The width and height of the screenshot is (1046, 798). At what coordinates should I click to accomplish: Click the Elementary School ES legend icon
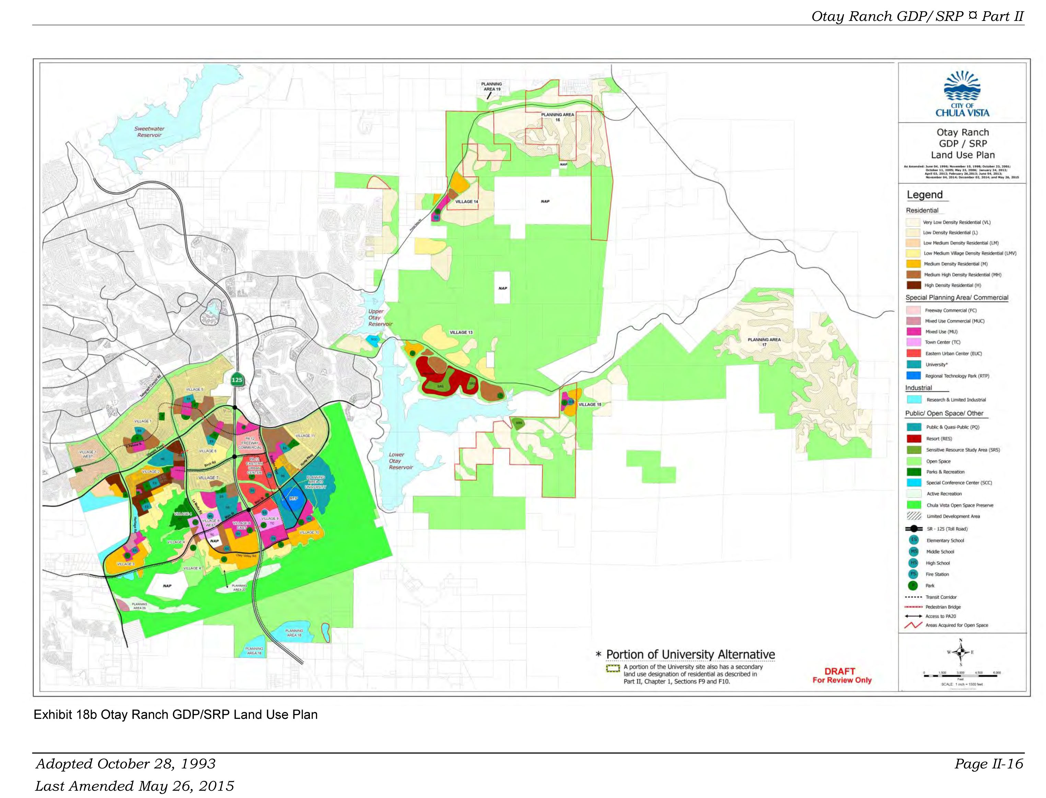click(x=914, y=539)
